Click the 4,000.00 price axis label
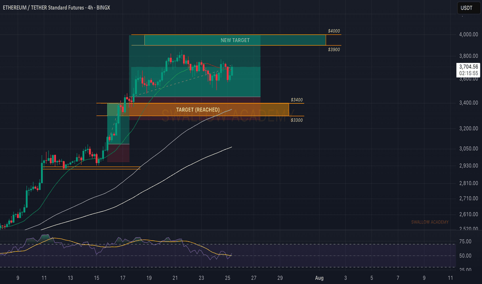This screenshot has height=284, width=482. click(x=469, y=35)
